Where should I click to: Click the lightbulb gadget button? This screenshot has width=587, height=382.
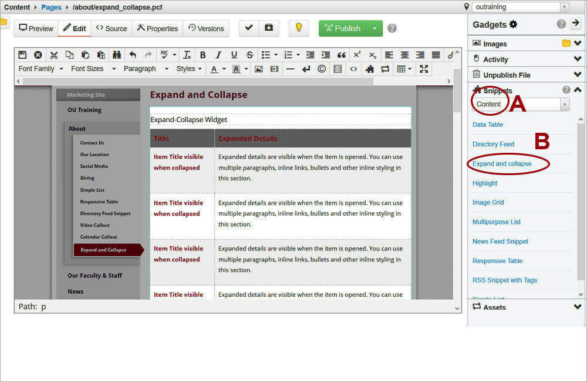tap(299, 28)
